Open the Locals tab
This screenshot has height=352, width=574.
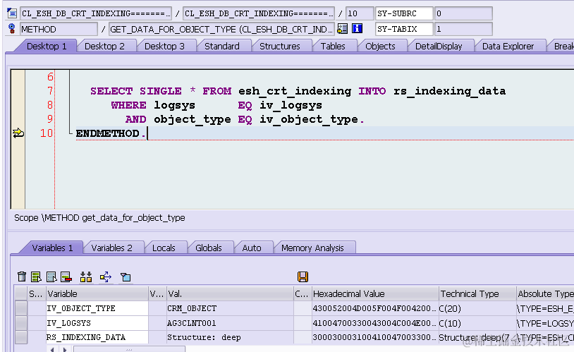pos(164,248)
